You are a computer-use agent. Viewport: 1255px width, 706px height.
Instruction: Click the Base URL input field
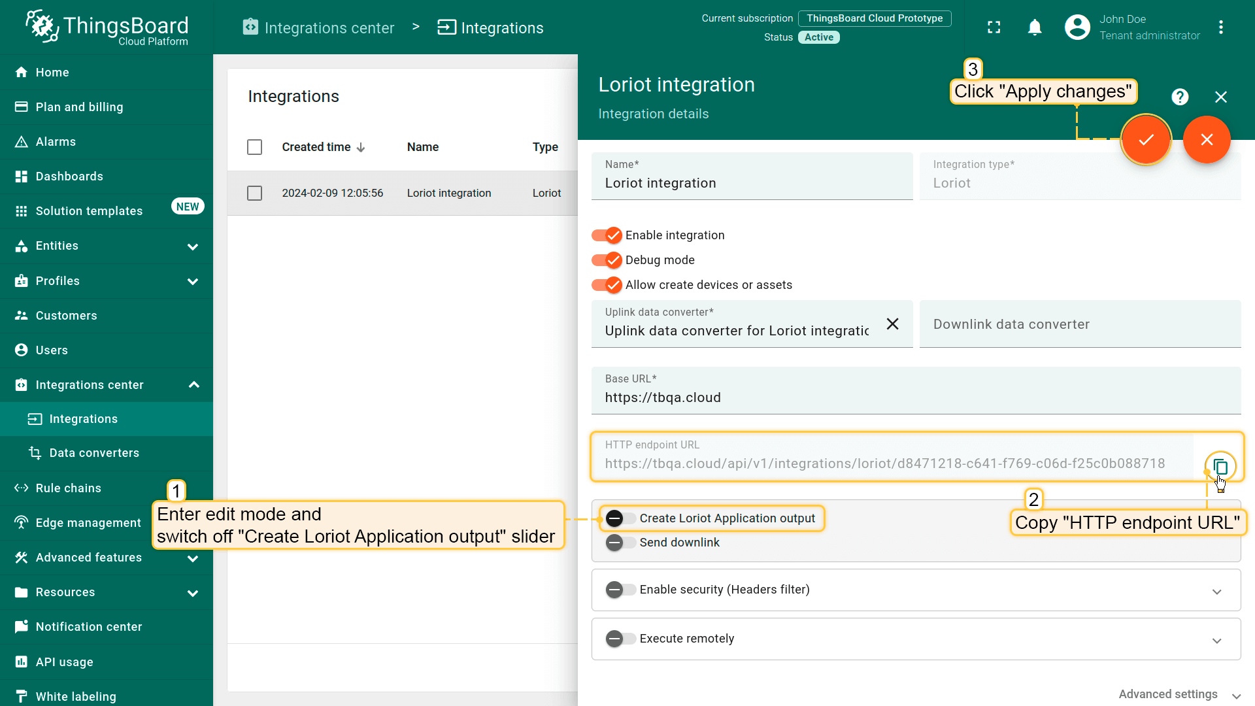pyautogui.click(x=915, y=397)
